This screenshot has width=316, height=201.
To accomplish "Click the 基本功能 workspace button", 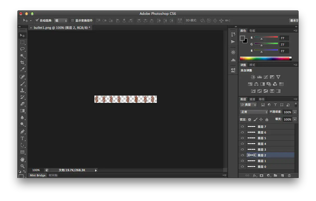I will (293, 21).
